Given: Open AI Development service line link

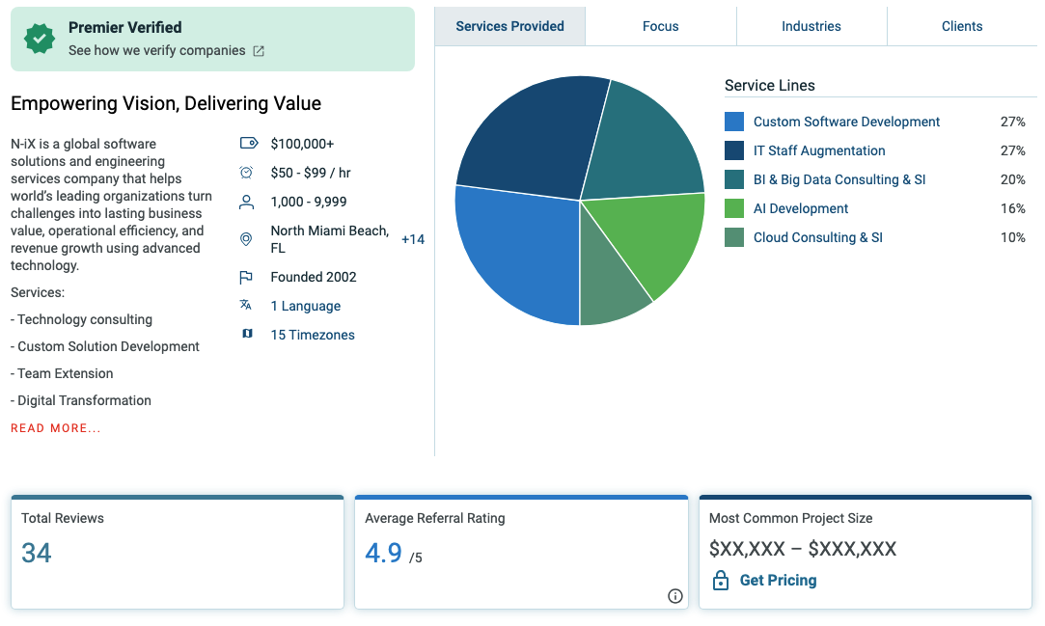Looking at the screenshot, I should (x=801, y=209).
